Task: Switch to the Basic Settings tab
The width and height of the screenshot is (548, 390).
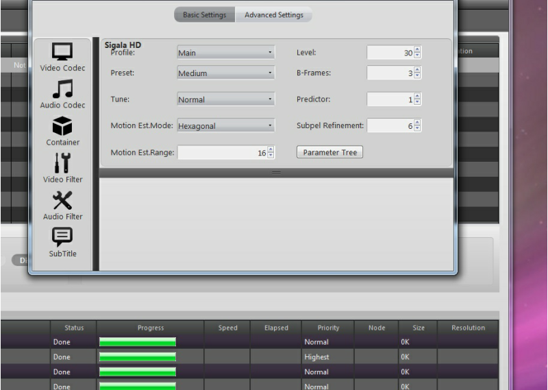Action: (x=204, y=15)
